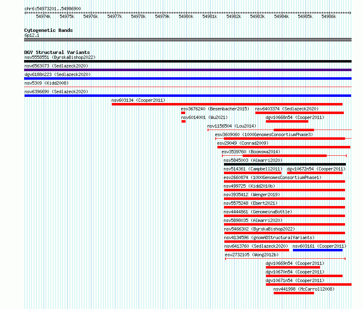The image size is (363, 309).
Task: Open nsv5575248 (Ebert2021) variant label
Action: coord(250,203)
